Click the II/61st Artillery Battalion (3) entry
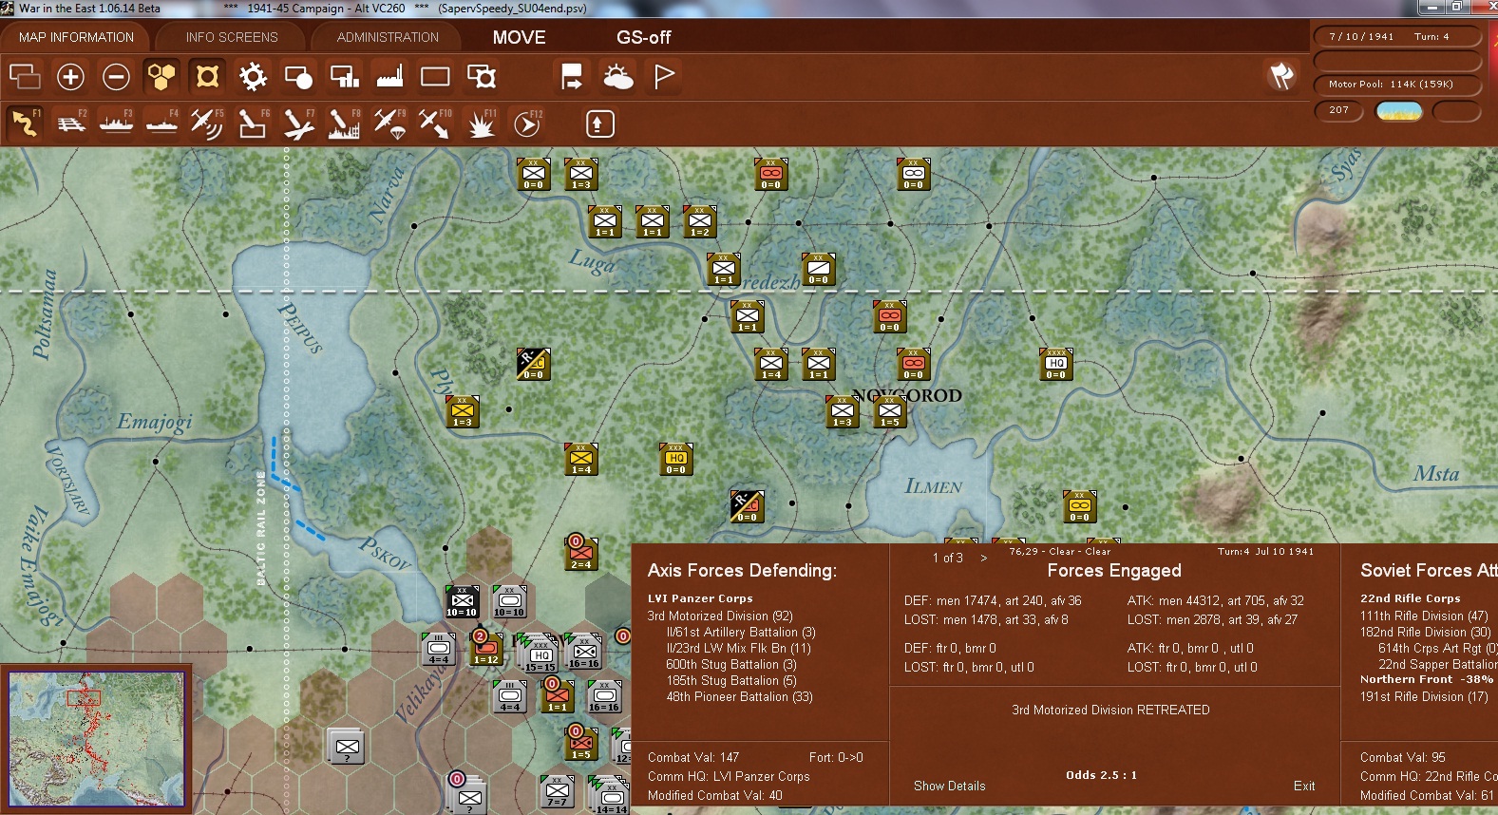This screenshot has width=1498, height=815. pos(741,632)
